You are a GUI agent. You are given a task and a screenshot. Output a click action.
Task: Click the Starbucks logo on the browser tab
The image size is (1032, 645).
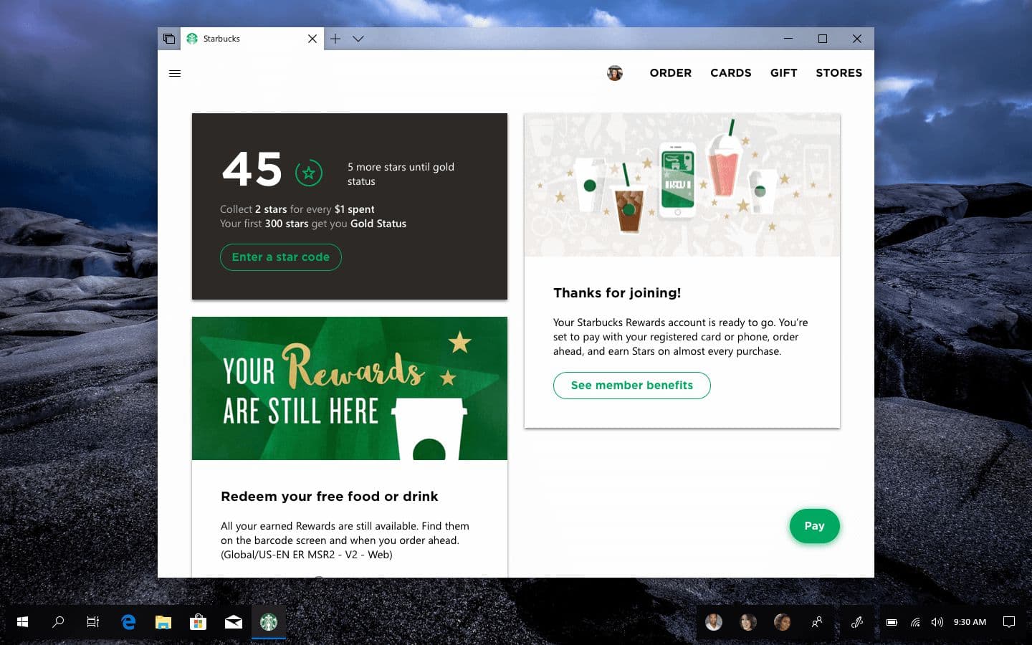[x=191, y=39]
